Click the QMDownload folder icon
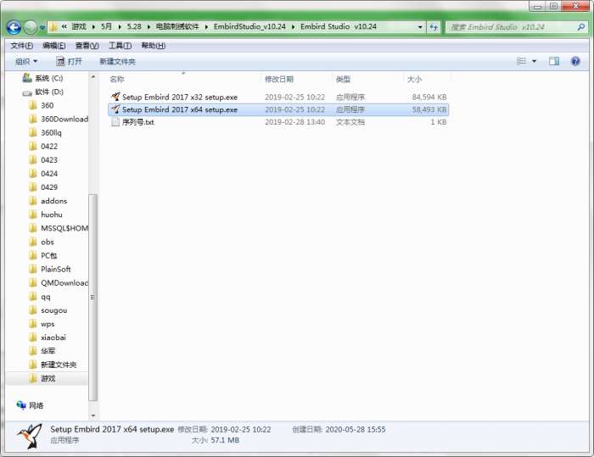 (33, 282)
